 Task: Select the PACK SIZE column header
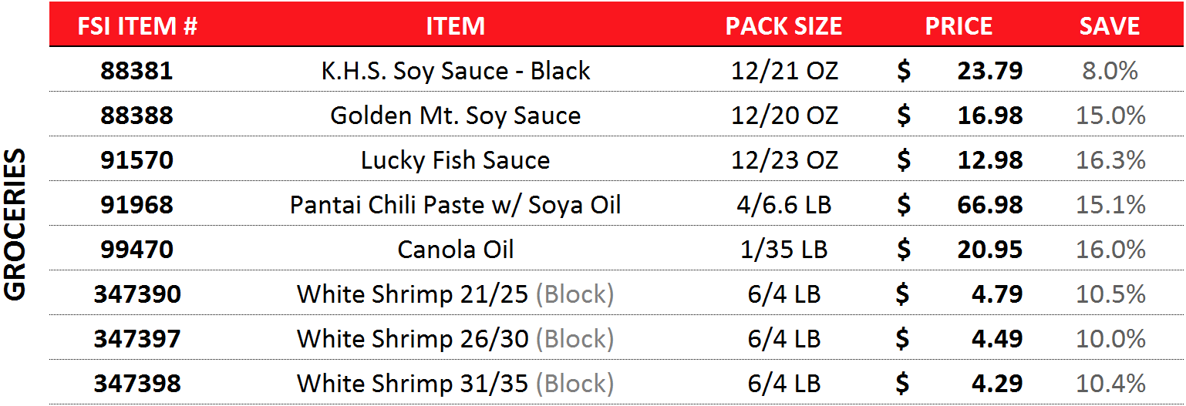pos(783,26)
